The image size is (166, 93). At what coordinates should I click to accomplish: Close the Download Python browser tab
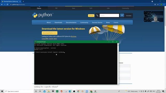tap(20, 2)
